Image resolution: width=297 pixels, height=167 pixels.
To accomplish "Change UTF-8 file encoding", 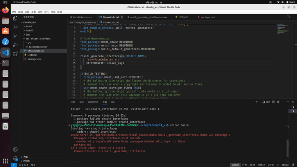I will 270,165.
